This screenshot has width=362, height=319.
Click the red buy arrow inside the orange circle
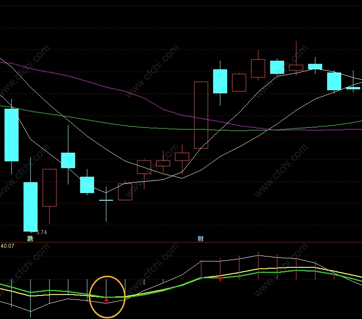point(106,301)
